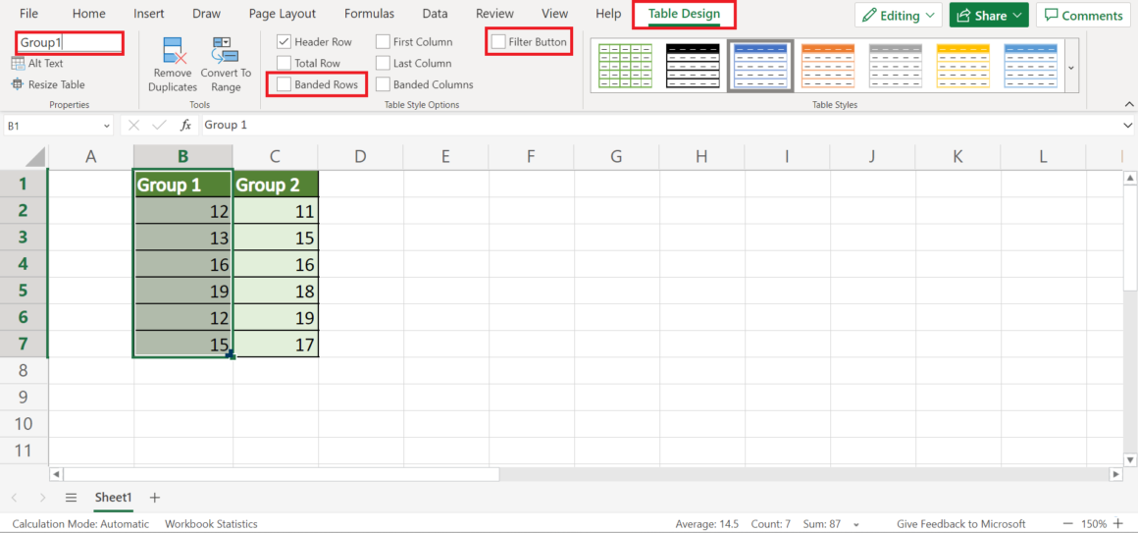Click the Comments button
This screenshot has height=533, width=1138.
[x=1083, y=16]
